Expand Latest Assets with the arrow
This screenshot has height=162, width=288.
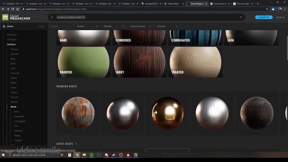76,144
